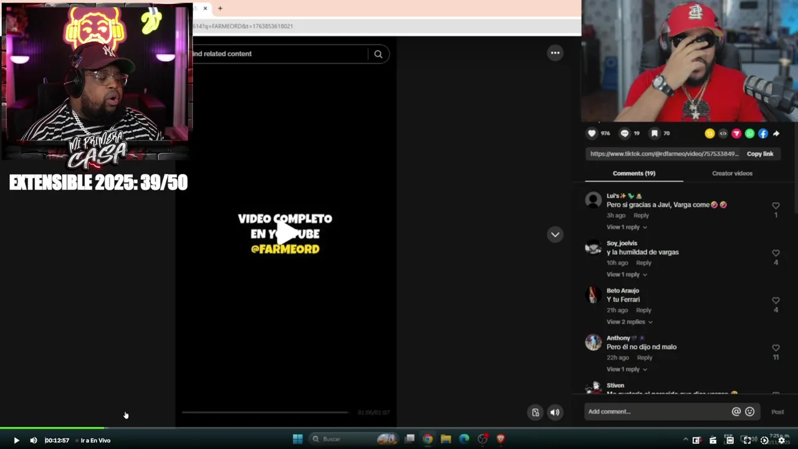Save the TikTok with the bookmark icon
This screenshot has height=449, width=798.
pos(654,133)
